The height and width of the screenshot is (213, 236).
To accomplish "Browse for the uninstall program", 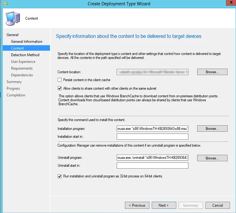I will 213,158.
